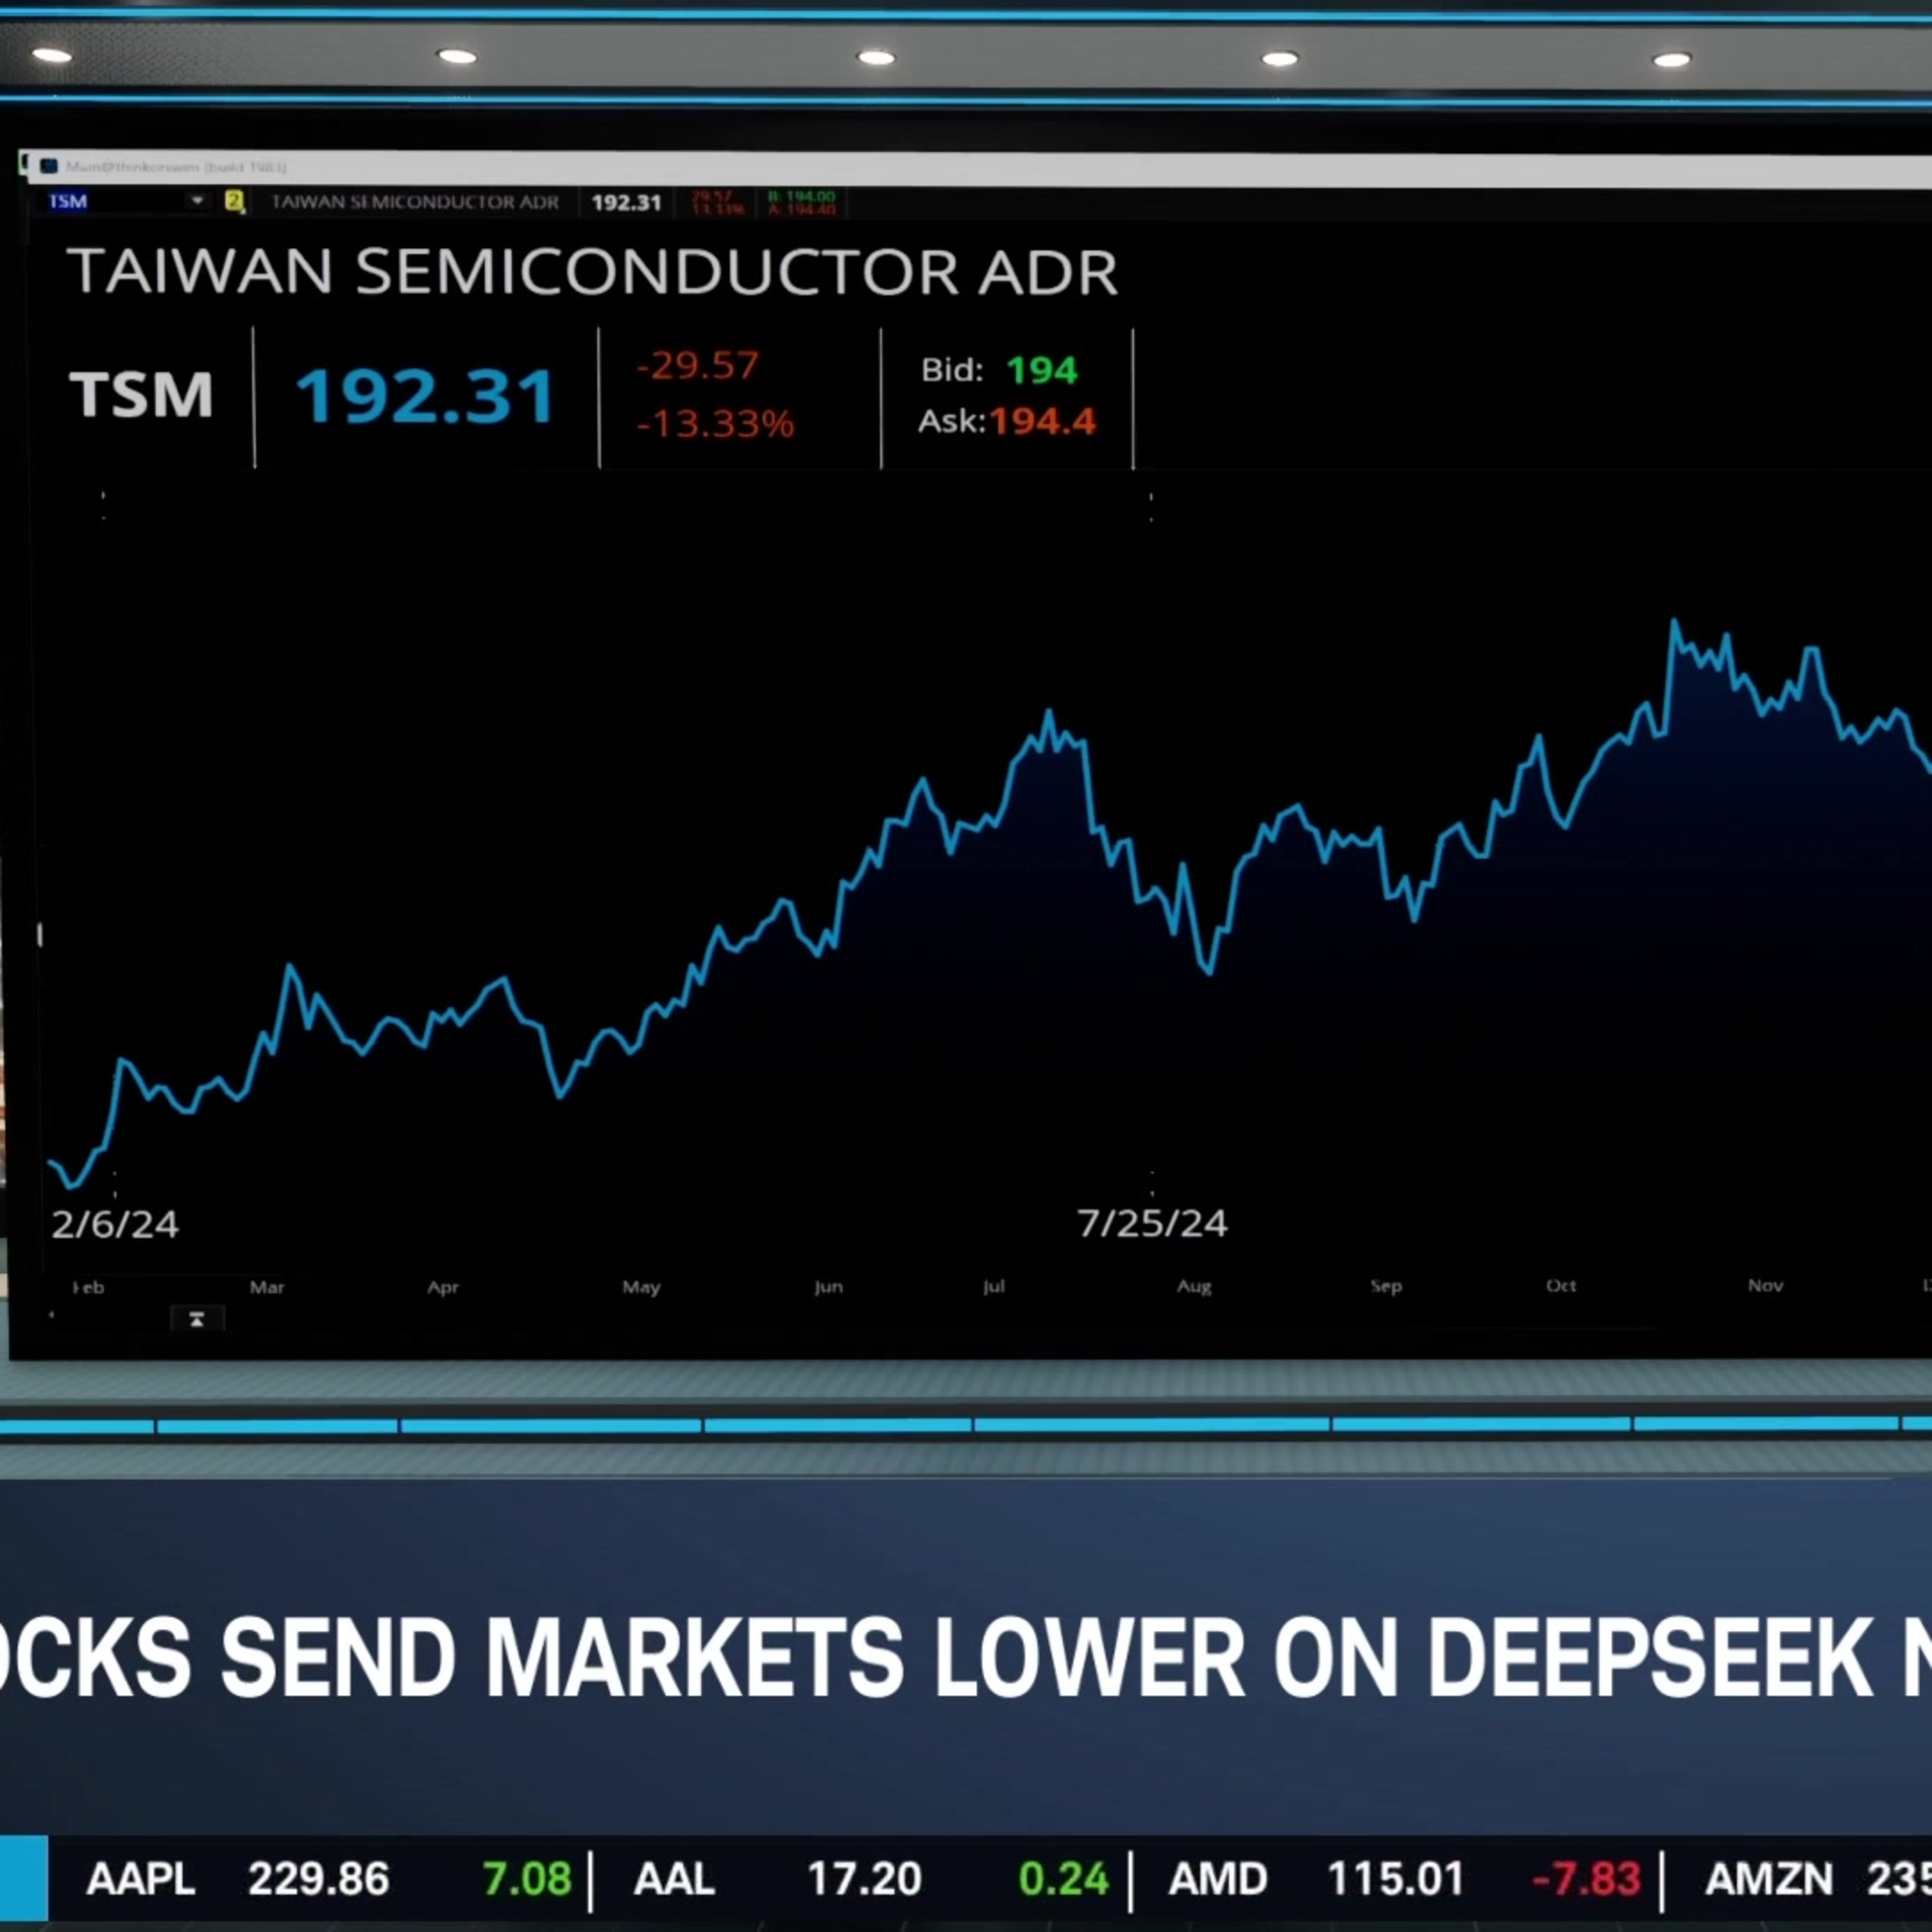Image resolution: width=1932 pixels, height=1932 pixels.
Task: Click the collapse arrow icon below the chart
Action: [197, 1320]
